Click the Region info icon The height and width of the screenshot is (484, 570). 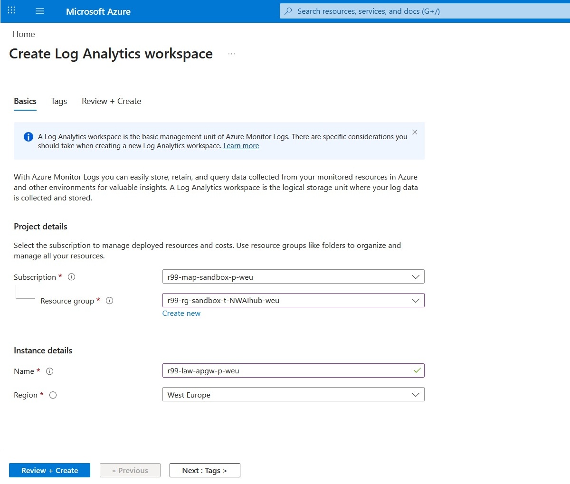click(x=53, y=395)
